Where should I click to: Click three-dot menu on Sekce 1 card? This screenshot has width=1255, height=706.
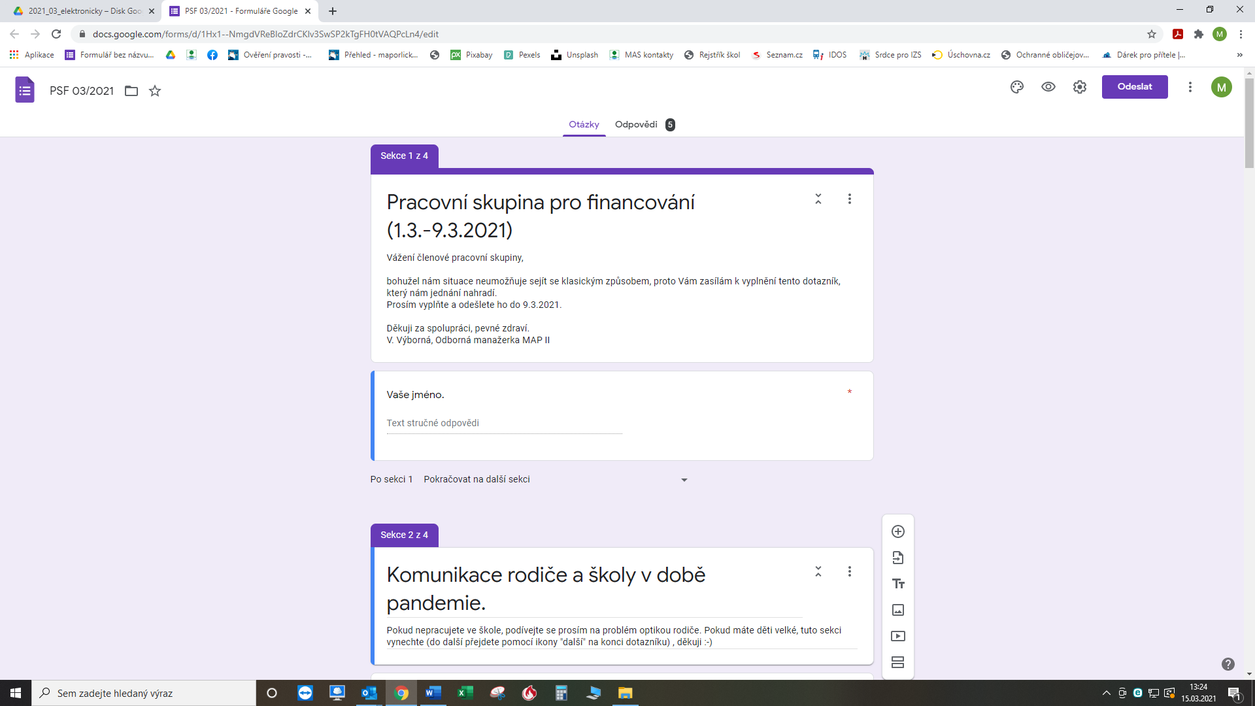click(850, 198)
